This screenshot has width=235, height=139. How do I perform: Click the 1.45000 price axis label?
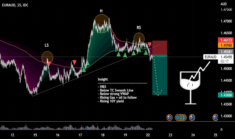226,69
